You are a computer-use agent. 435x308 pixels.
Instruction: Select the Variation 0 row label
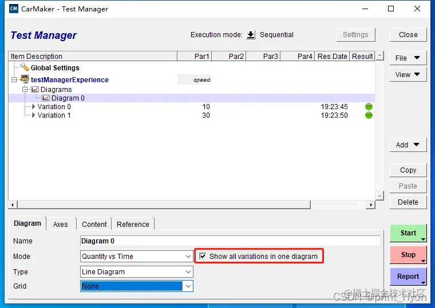(x=54, y=107)
